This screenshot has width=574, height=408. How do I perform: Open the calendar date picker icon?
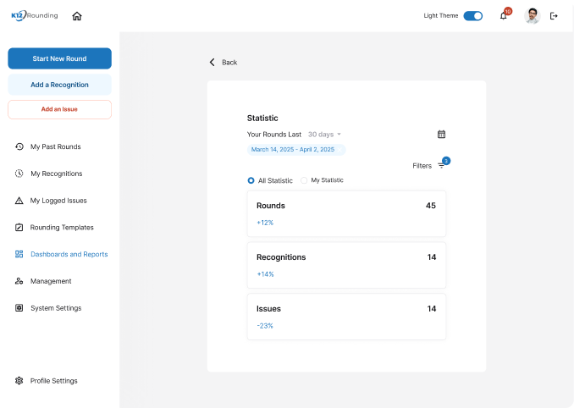coord(441,134)
